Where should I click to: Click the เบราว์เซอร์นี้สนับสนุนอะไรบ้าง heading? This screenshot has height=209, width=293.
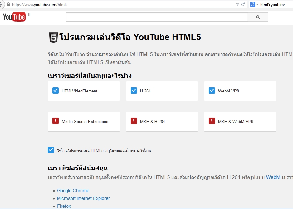point(90,76)
